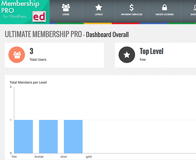The width and height of the screenshot is (196, 160).
Task: Click the y-axis value '1'
Action: pos(11,120)
